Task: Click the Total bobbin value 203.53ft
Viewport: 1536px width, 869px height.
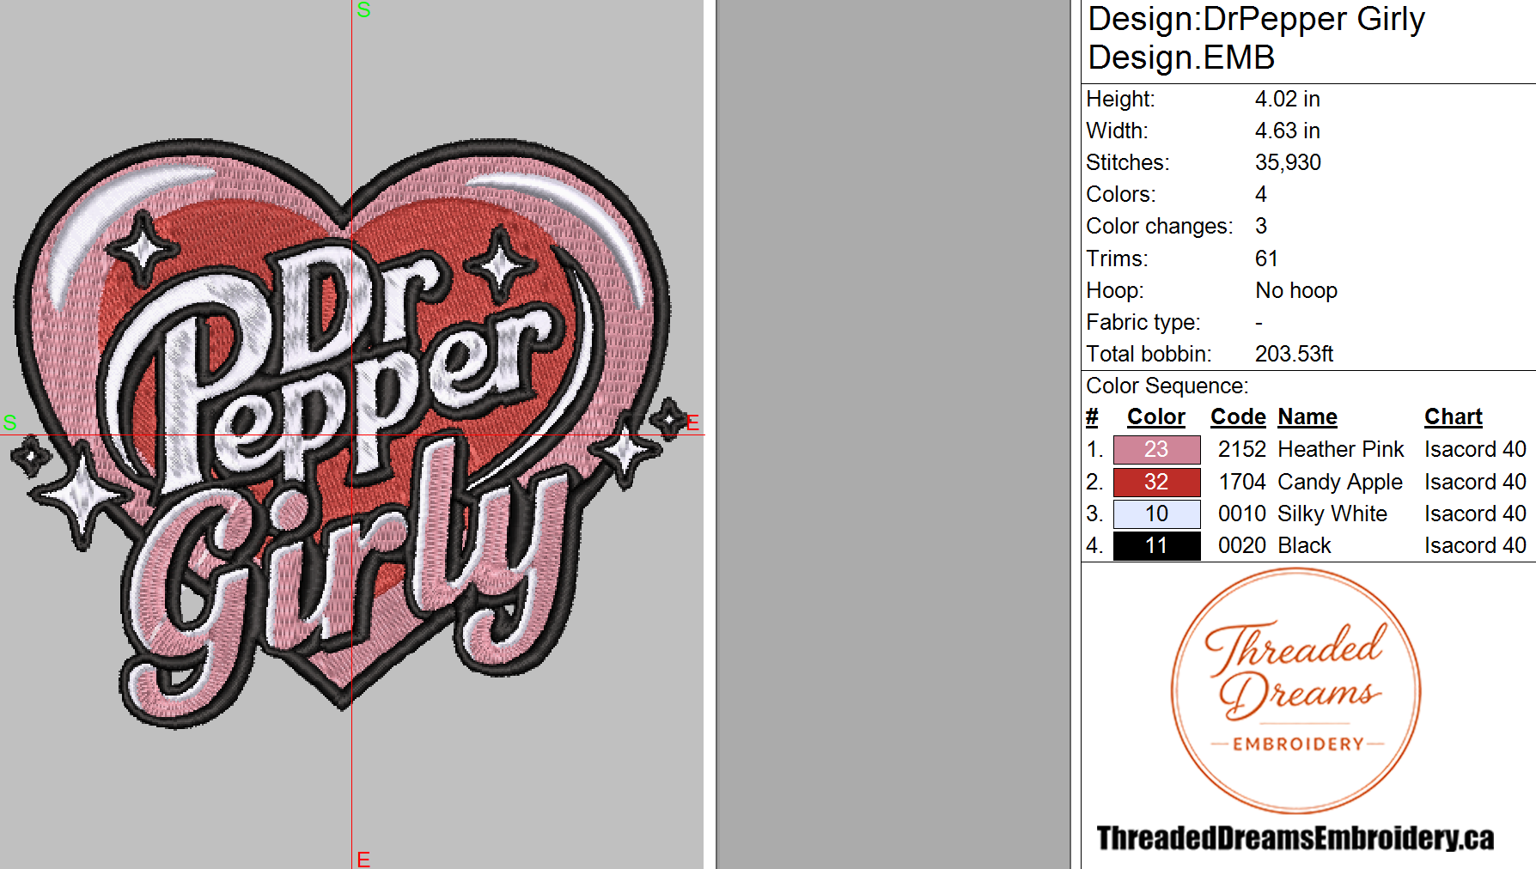Action: point(1294,354)
